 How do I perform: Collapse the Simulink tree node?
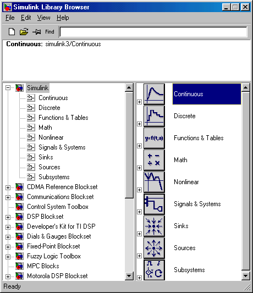point(8,88)
